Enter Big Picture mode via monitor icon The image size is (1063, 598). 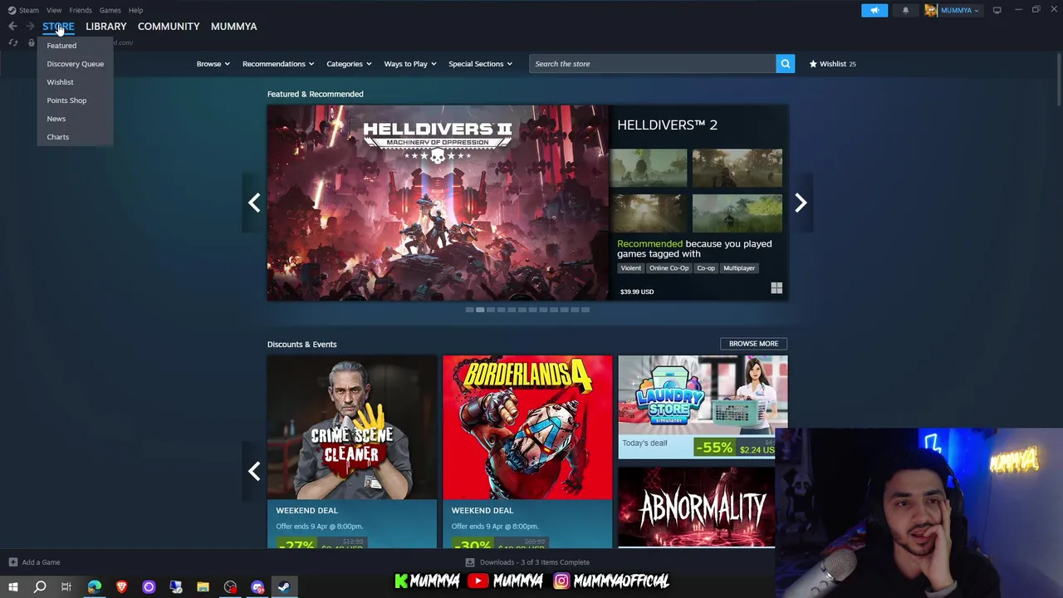[997, 10]
